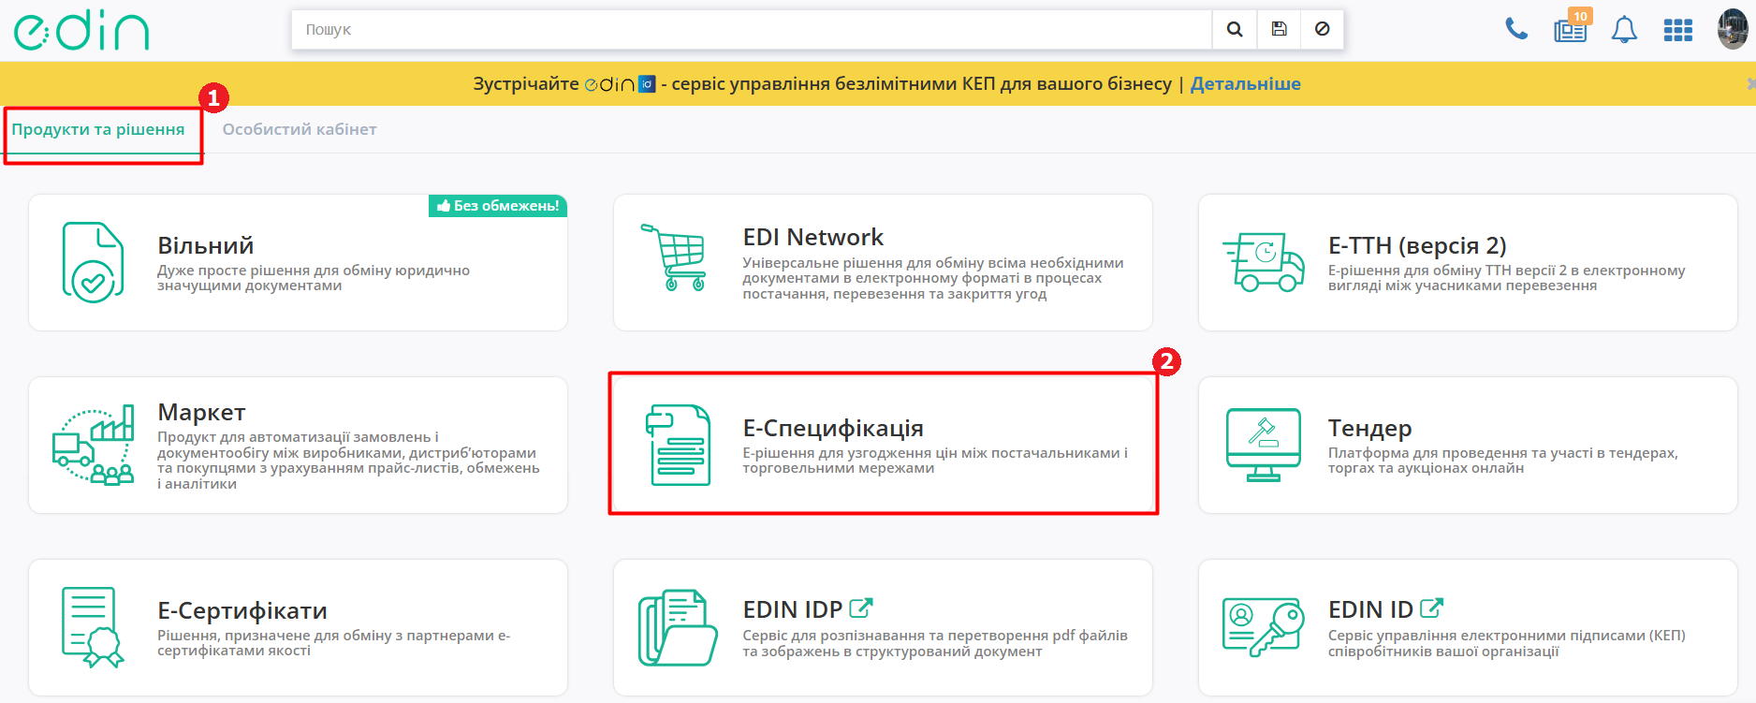Click external link icon next to EDIN IDP
This screenshot has height=703, width=1756.
[861, 608]
